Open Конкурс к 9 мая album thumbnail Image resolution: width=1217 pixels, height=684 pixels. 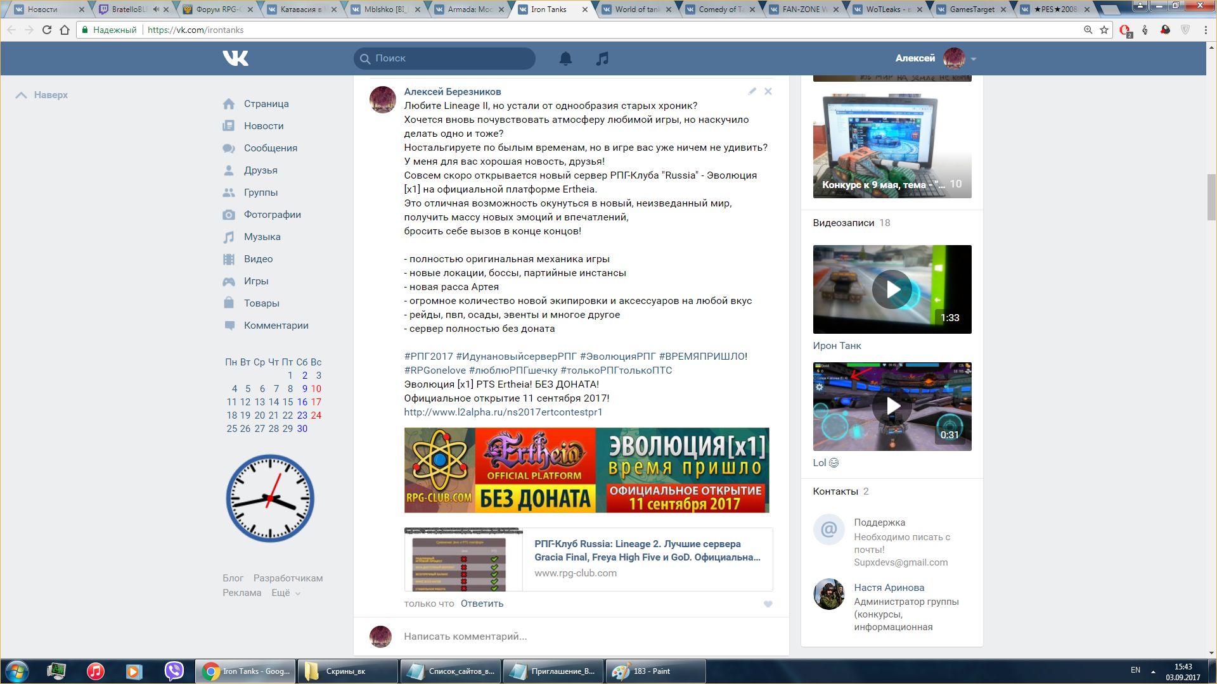click(892, 146)
